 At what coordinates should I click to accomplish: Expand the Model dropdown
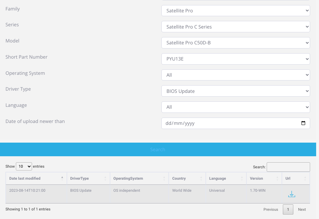[236, 43]
